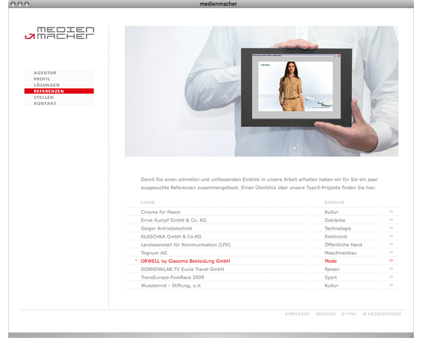Open the Kontakt page
Image resolution: width=422 pixels, height=338 pixels.
(59, 103)
